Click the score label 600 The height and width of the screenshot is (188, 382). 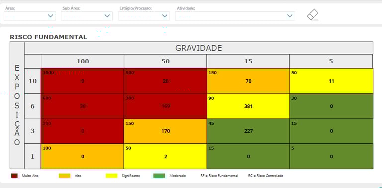pos(47,98)
